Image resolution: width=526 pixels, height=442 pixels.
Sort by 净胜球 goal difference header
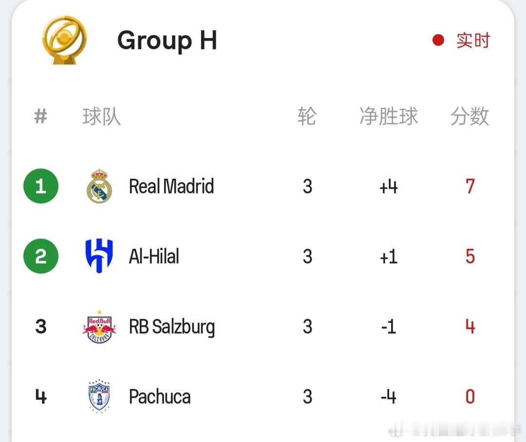coord(389,116)
